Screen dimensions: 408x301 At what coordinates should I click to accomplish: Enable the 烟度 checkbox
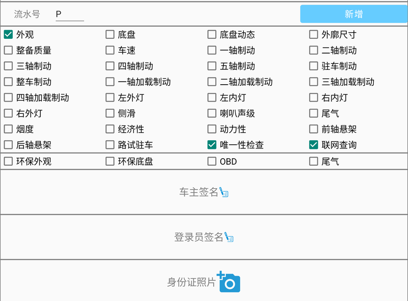tap(8, 129)
